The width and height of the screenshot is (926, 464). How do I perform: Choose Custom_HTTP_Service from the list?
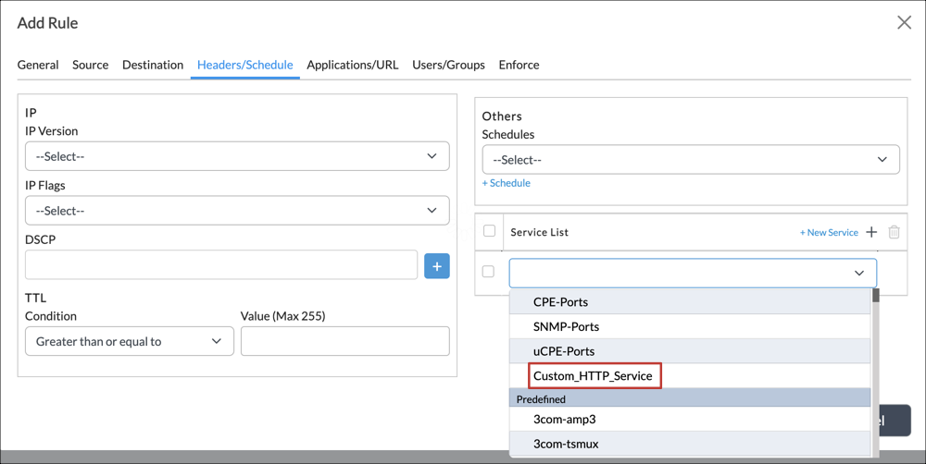pyautogui.click(x=690, y=376)
